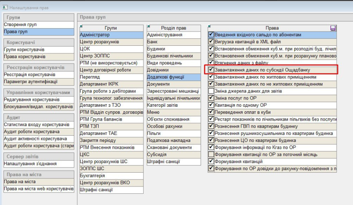This screenshot has height=205, width=353.
Task: Click corner marker of Групи column header
Action: coord(81,26)
